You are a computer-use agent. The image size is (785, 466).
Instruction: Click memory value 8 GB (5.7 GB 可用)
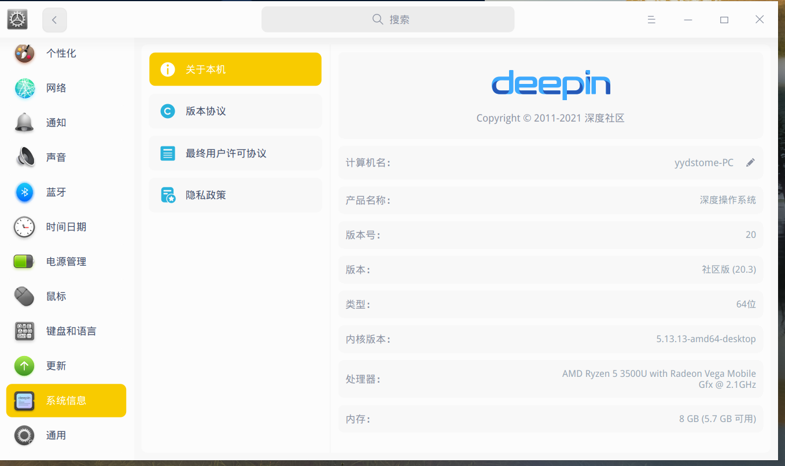718,419
